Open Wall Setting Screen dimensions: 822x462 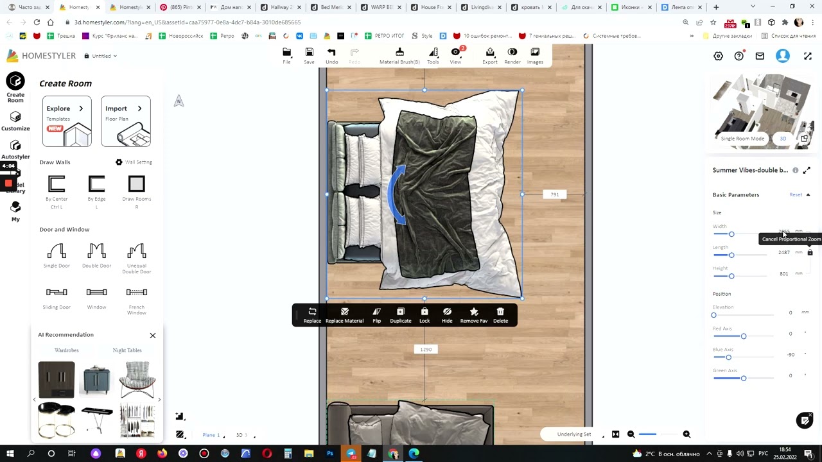[x=134, y=162]
